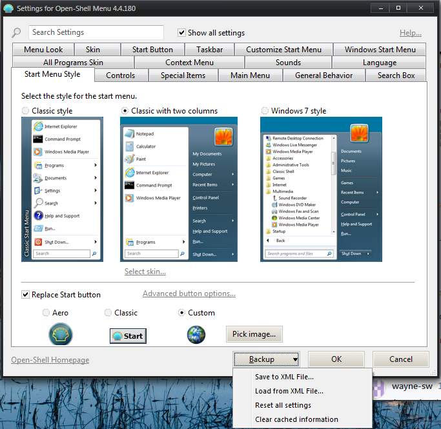This screenshot has height=429, width=441.
Task: Open the Controls tab
Action: pyautogui.click(x=120, y=75)
